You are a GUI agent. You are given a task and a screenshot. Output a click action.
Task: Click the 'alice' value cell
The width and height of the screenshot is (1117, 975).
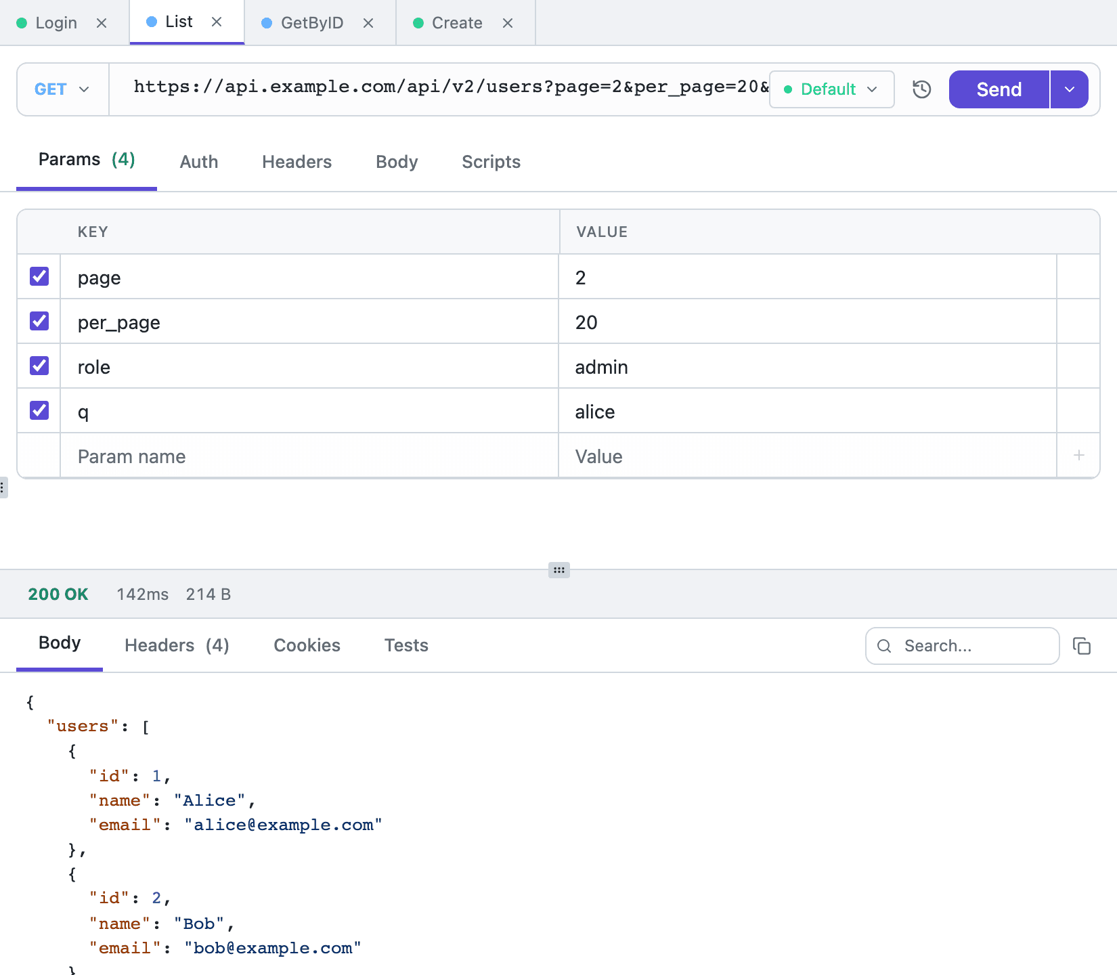pos(808,412)
